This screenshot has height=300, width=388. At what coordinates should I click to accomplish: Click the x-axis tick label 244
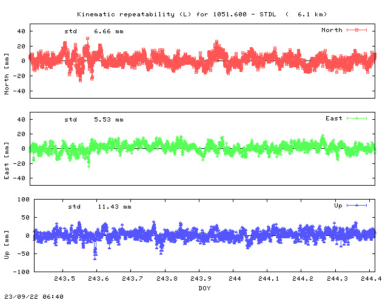235,278
